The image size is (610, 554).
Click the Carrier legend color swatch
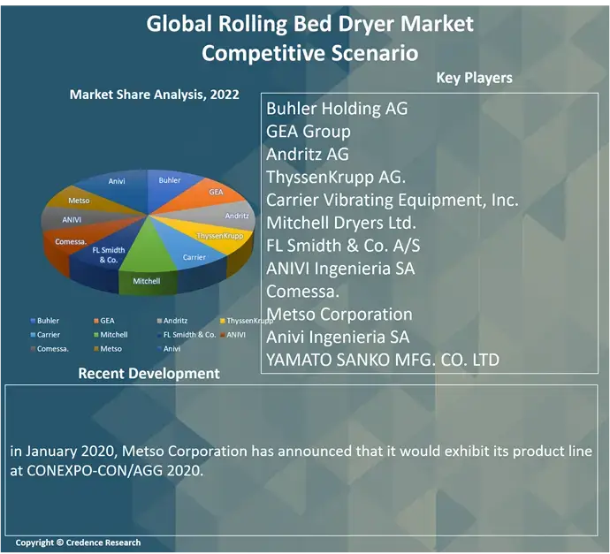click(x=32, y=335)
